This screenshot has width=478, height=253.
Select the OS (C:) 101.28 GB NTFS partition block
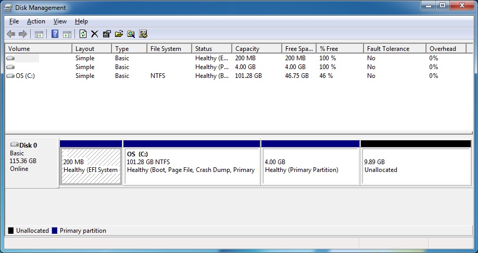click(x=192, y=166)
